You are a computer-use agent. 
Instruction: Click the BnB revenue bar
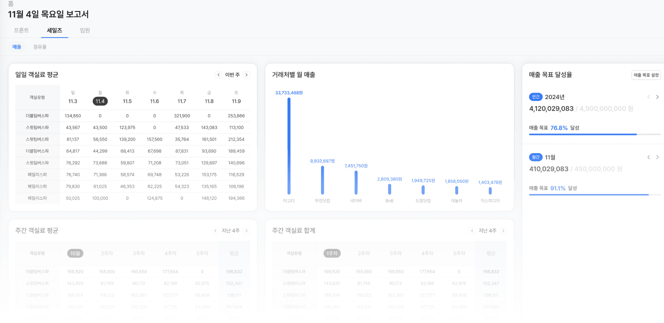[x=390, y=189]
